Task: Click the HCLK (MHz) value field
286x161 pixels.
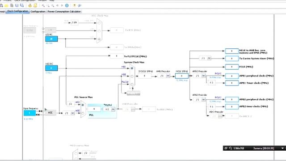Action: (x=182, y=76)
